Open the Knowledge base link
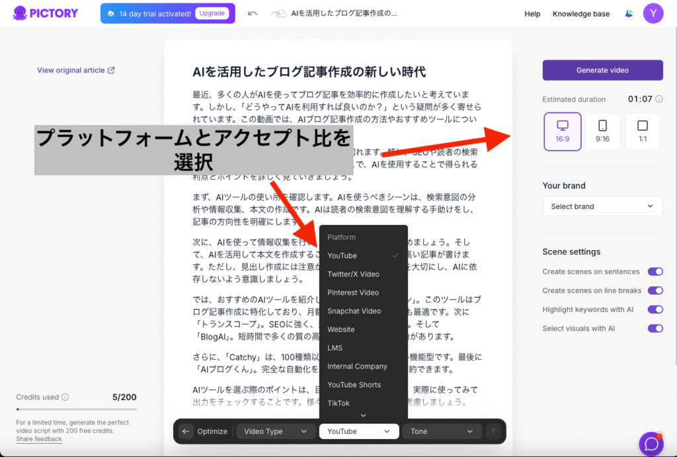This screenshot has width=677, height=457. [580, 14]
